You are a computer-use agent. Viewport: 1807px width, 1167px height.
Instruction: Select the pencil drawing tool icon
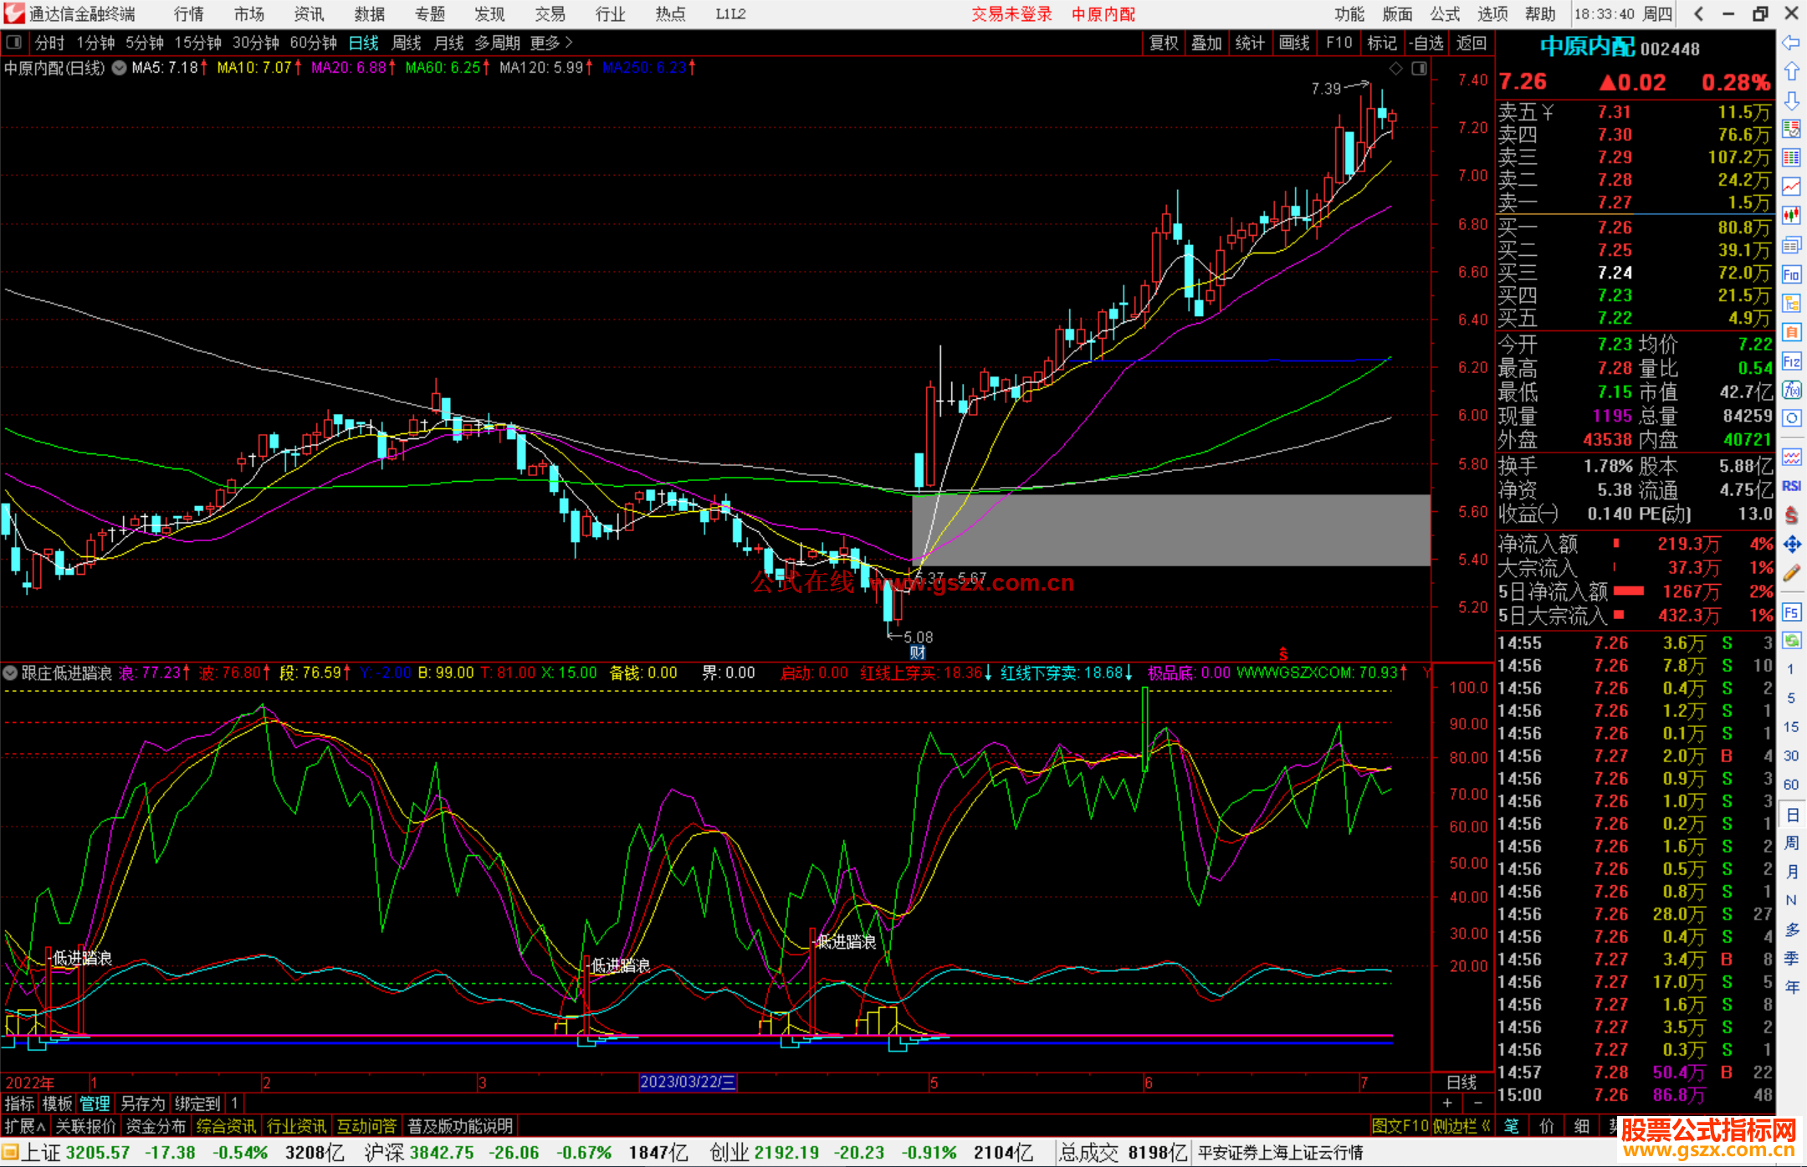point(1791,573)
